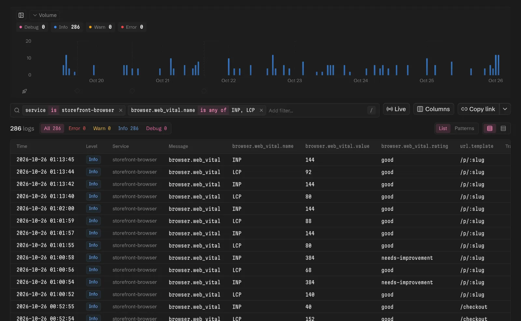Toggle Info series in the chart legend
The height and width of the screenshot is (321, 521).
click(67, 27)
